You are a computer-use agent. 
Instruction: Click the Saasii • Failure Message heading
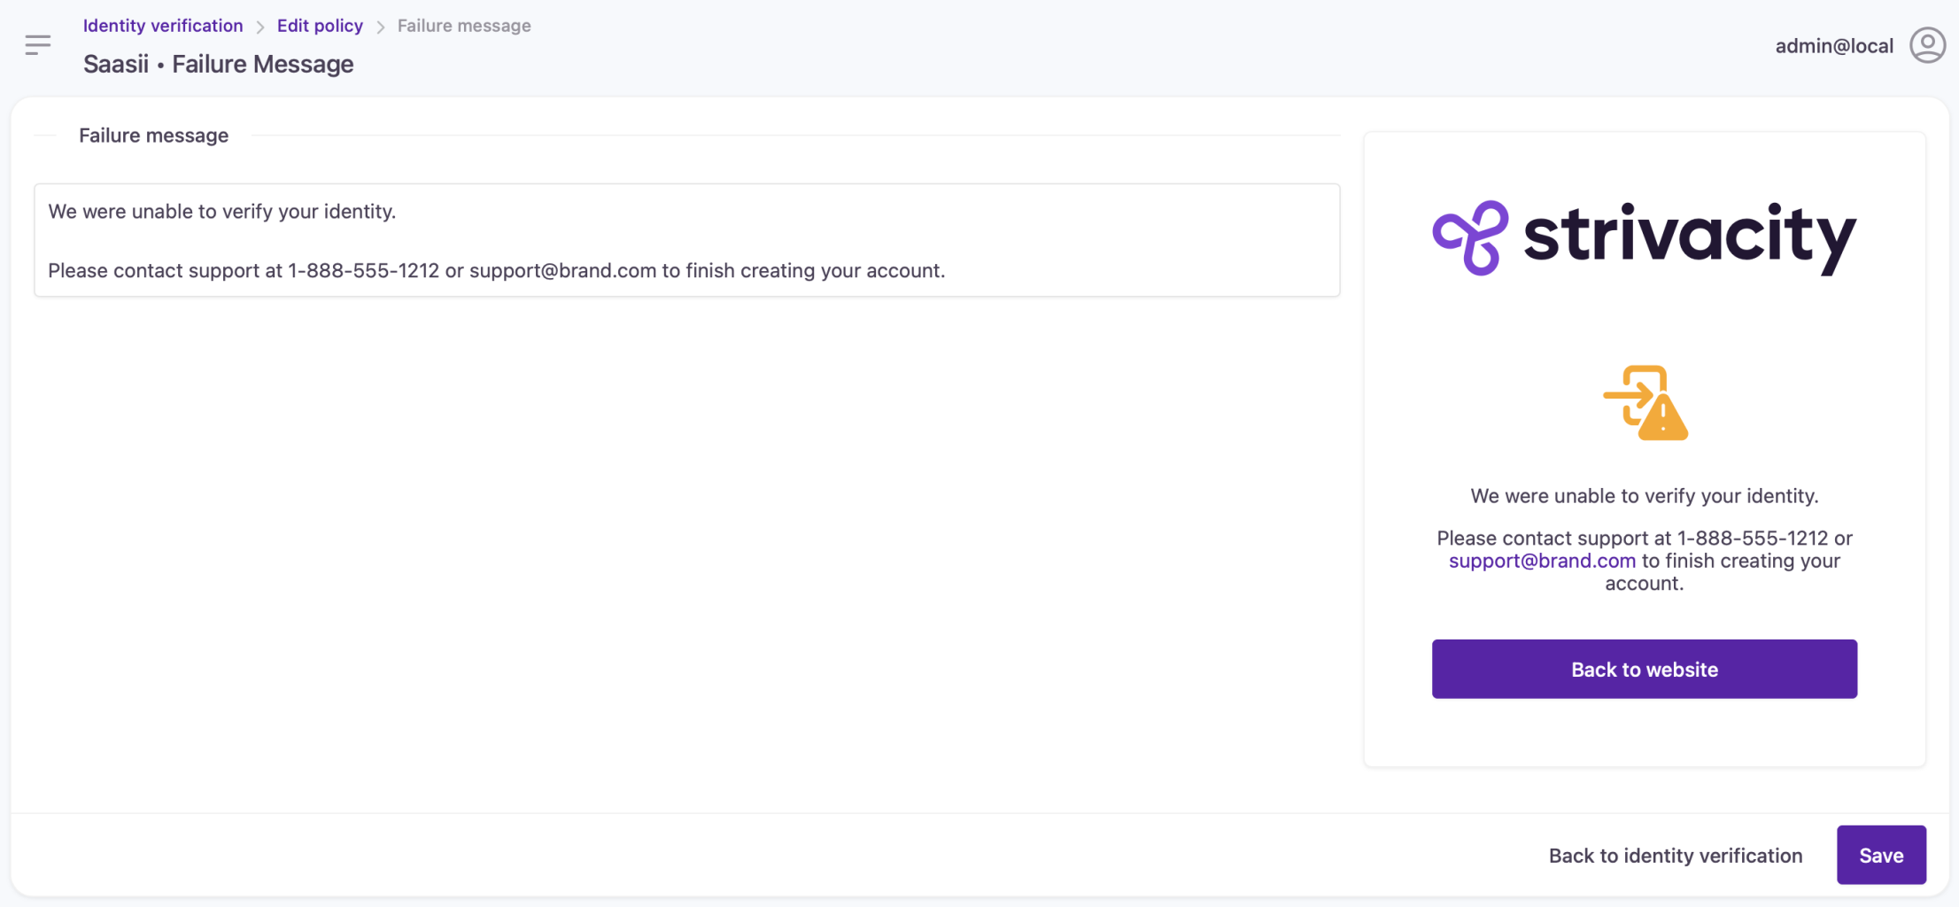(218, 64)
